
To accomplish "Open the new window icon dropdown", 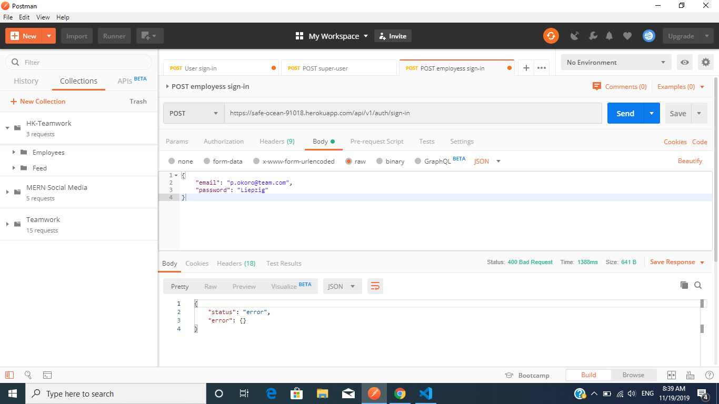I will [150, 36].
